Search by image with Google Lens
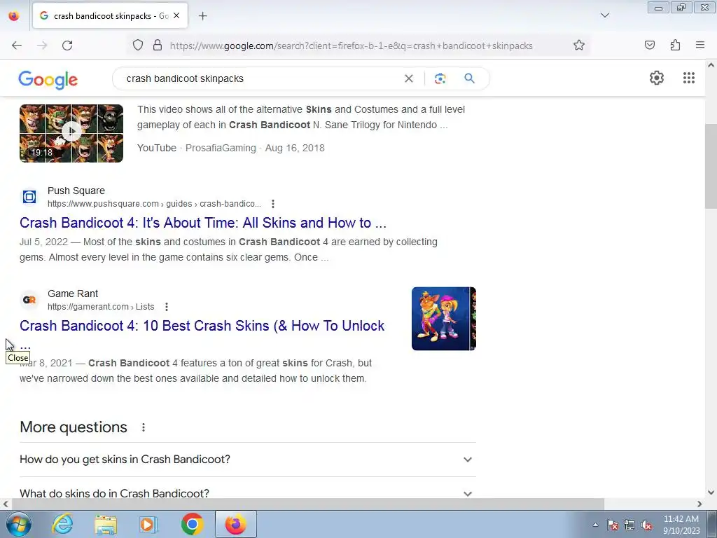717x538 pixels. 440,78
